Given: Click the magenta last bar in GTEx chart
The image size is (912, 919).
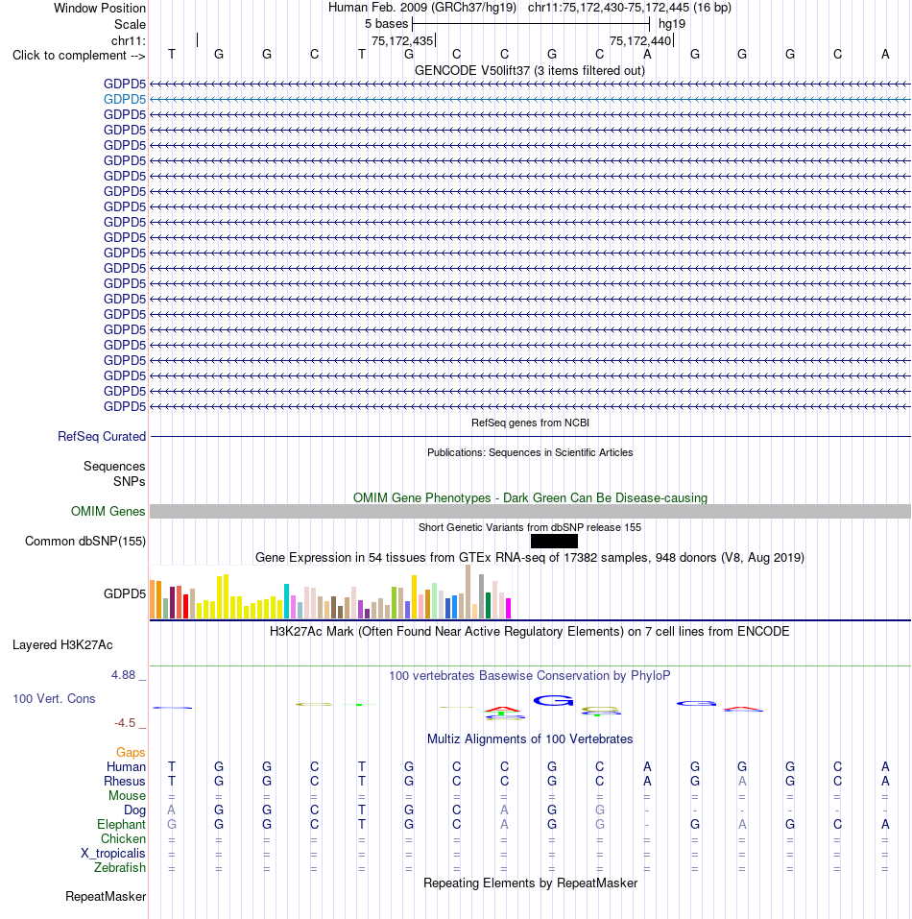Looking at the screenshot, I should [509, 609].
